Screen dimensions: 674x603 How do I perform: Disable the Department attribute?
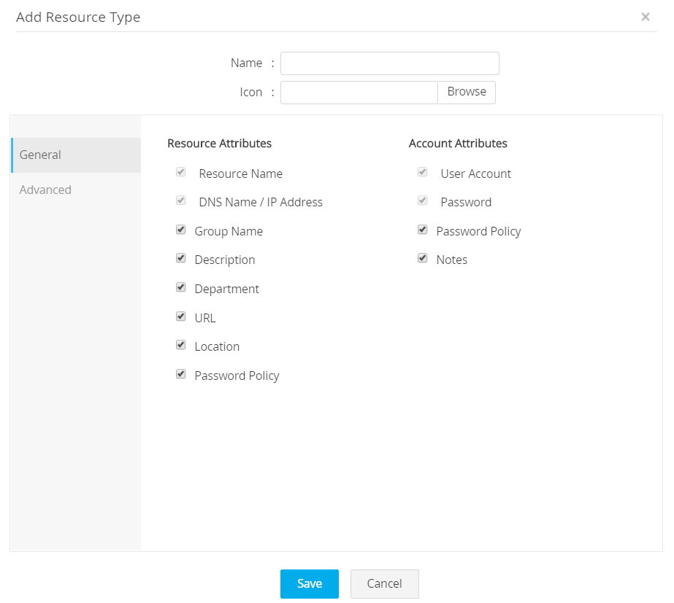[181, 287]
